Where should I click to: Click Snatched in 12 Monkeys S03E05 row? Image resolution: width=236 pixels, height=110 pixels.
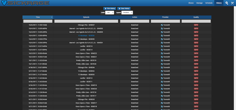pyautogui.click(x=135, y=39)
